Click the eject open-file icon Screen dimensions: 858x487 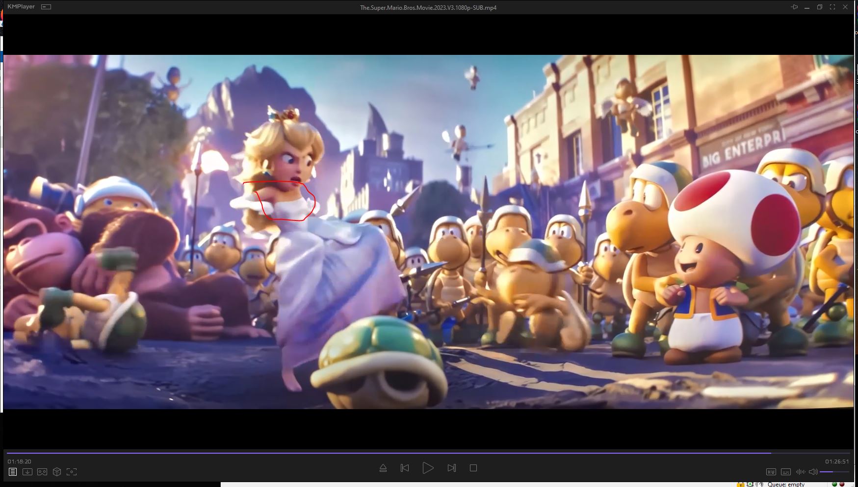coord(383,468)
